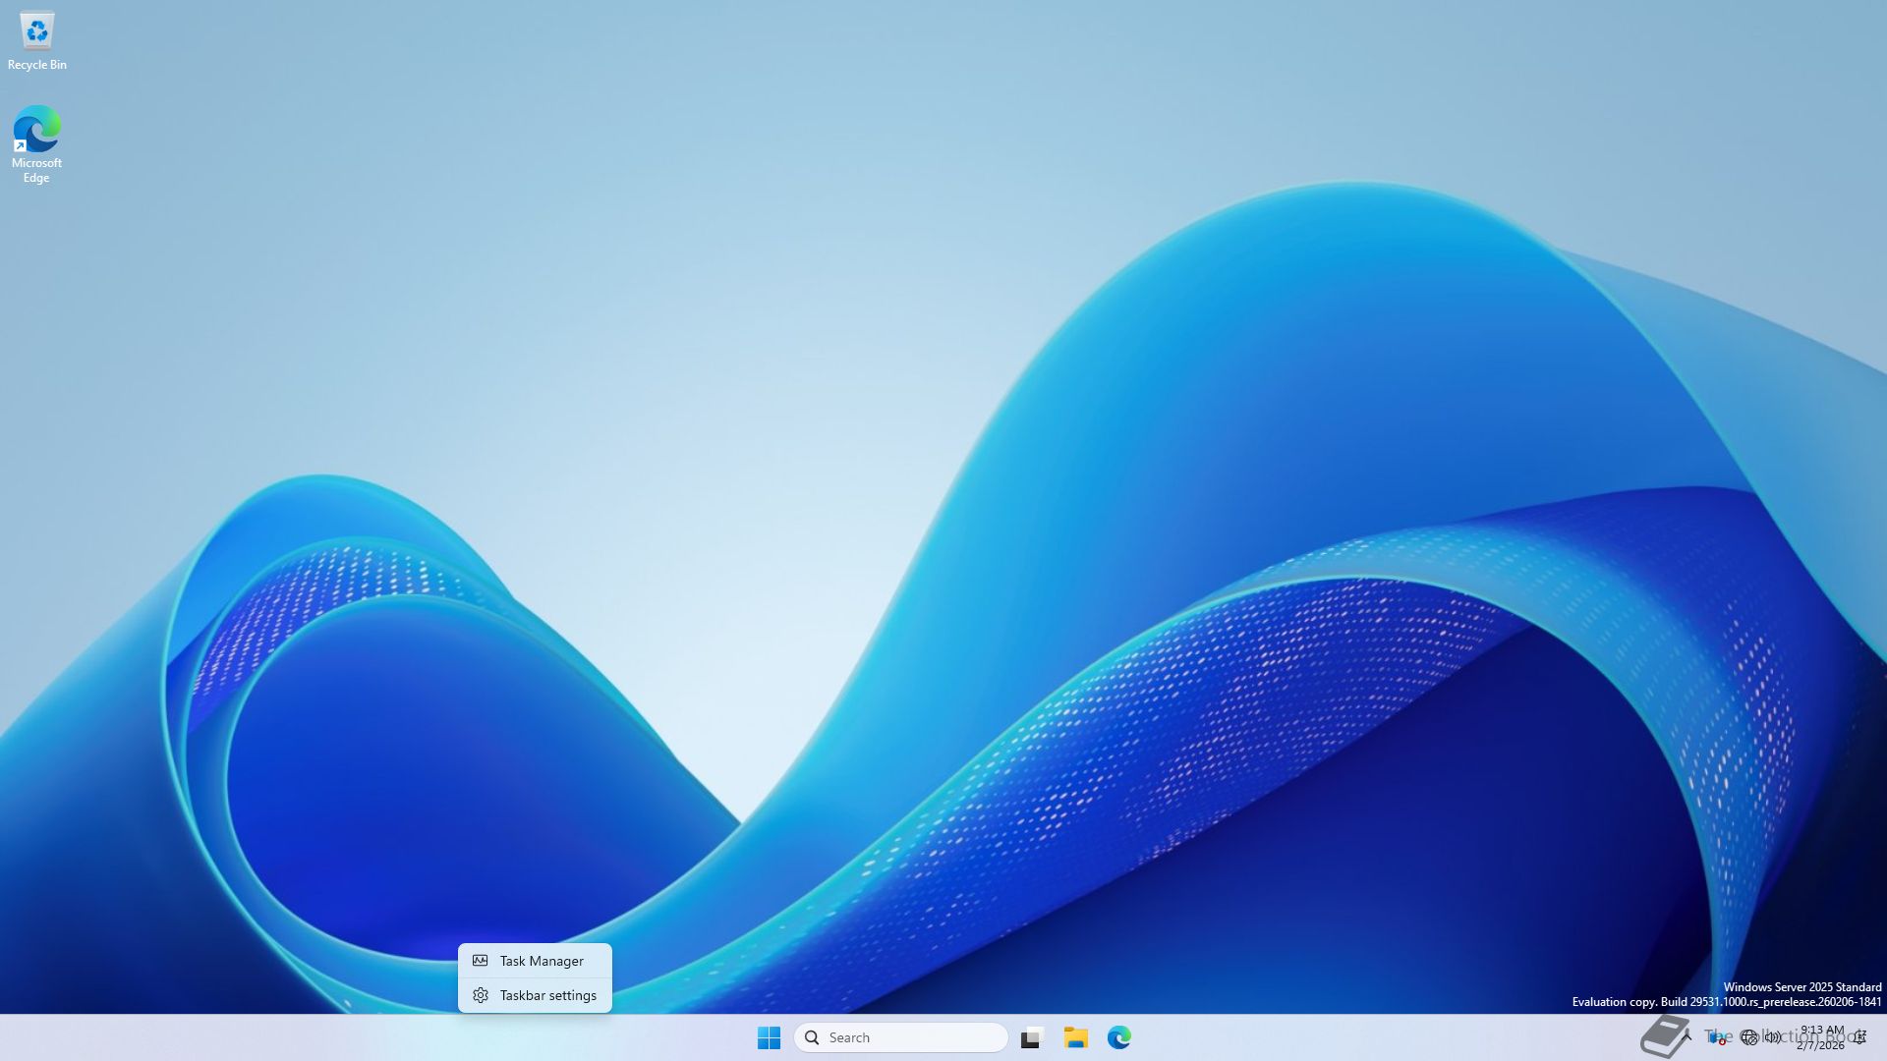The width and height of the screenshot is (1887, 1061).
Task: Click the Windows Start button
Action: pyautogui.click(x=769, y=1037)
